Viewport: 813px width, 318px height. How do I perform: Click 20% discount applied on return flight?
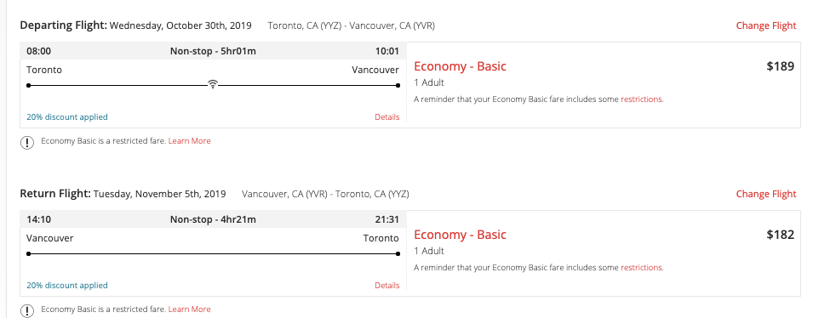67,286
